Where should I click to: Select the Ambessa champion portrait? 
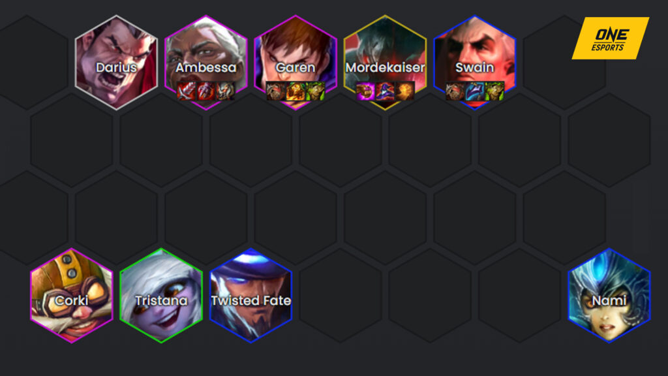(x=205, y=63)
